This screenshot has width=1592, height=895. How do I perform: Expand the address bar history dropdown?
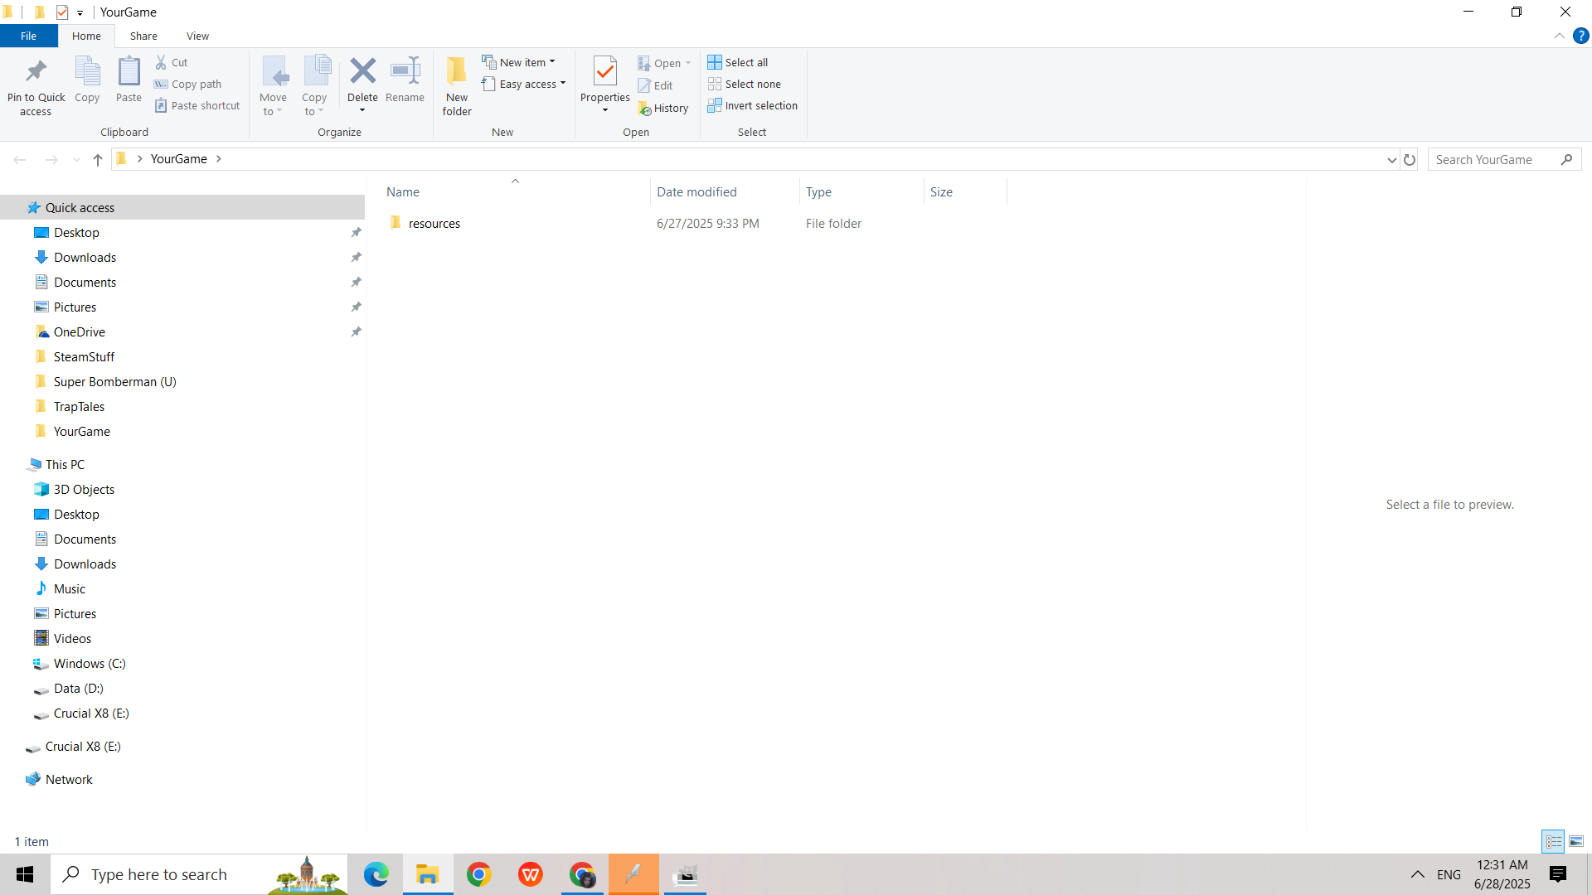pos(1391,160)
